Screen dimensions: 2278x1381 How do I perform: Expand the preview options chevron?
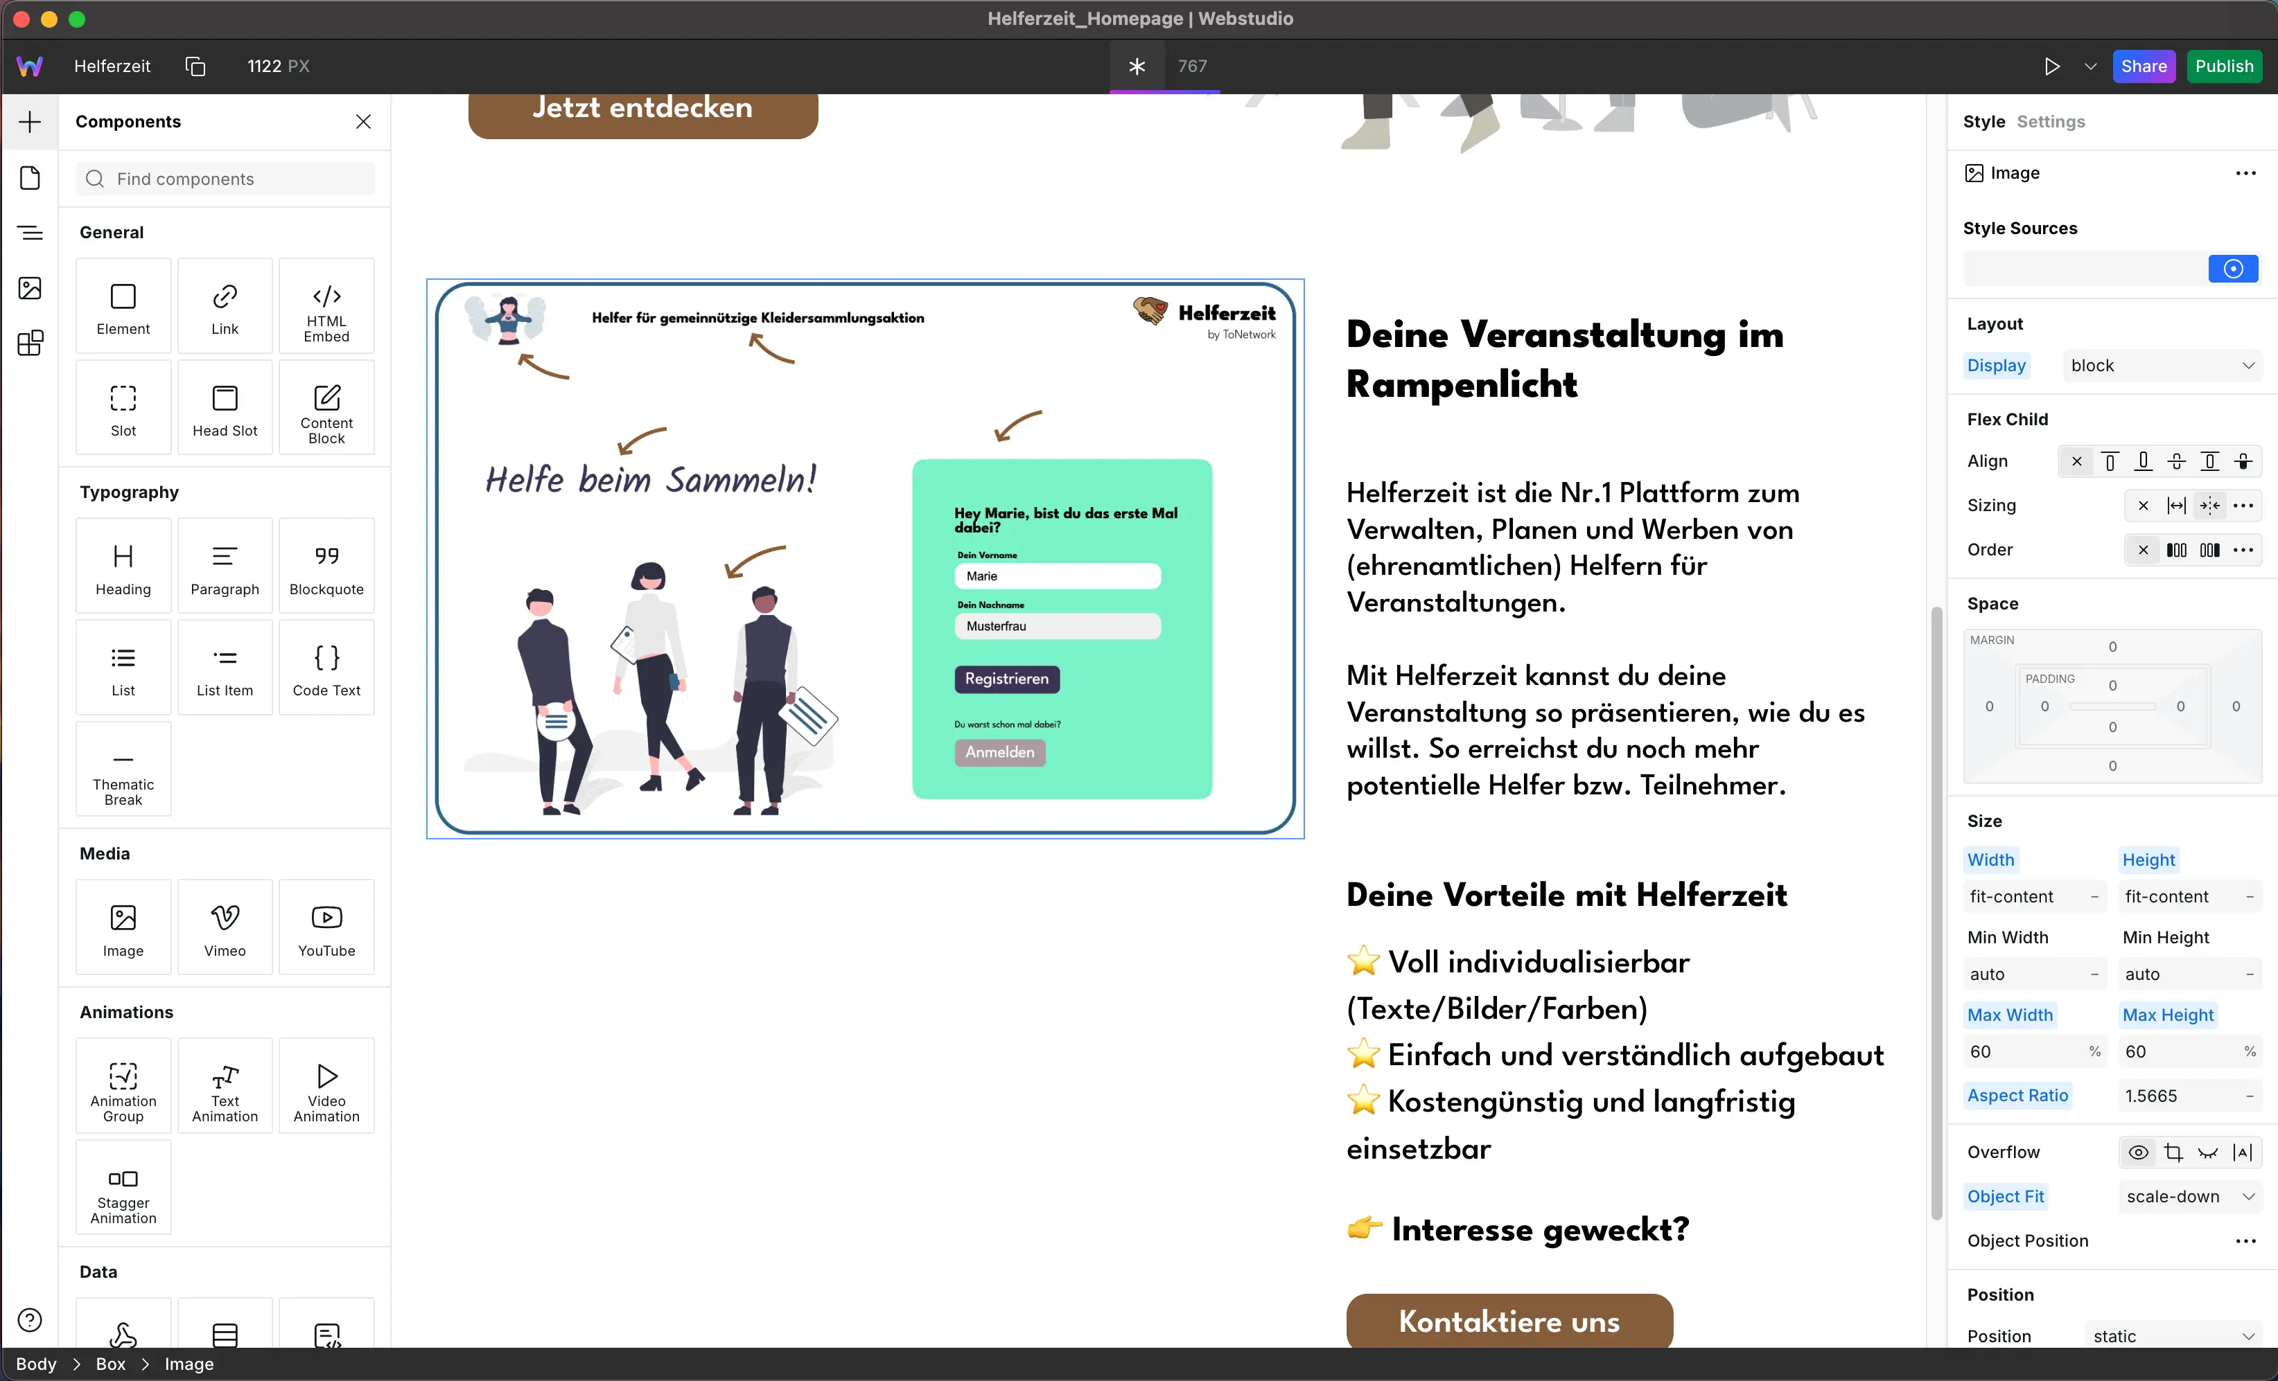[2090, 66]
